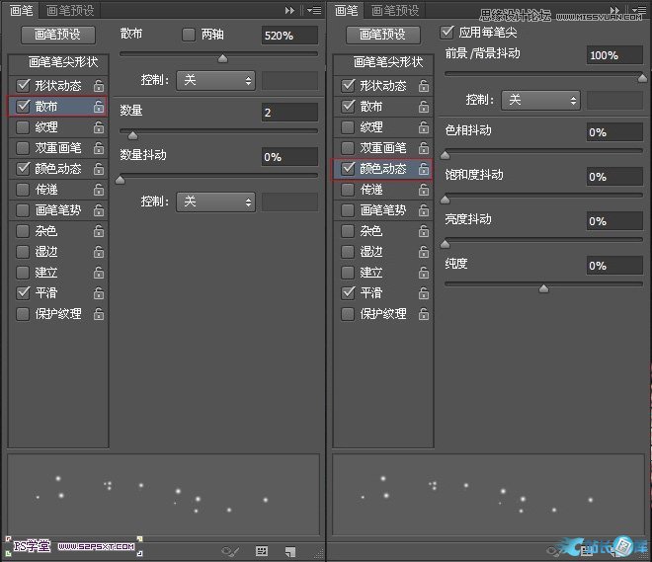Switch to 画笔预设 tab in left panel
Image resolution: width=652 pixels, height=562 pixels.
point(69,11)
